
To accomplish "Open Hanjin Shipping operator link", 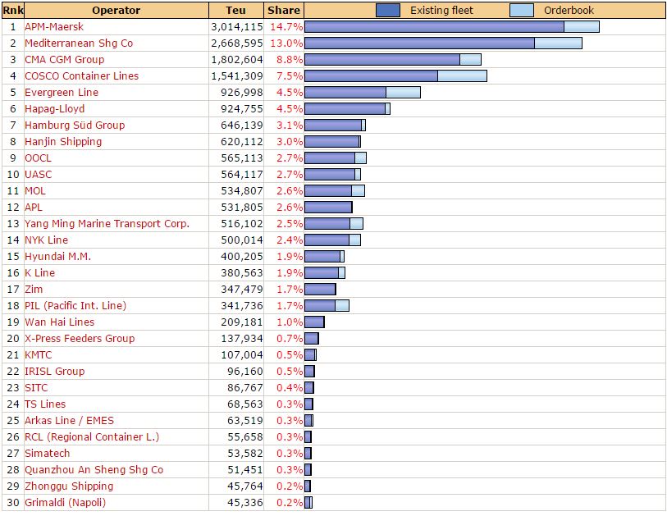I will (63, 142).
